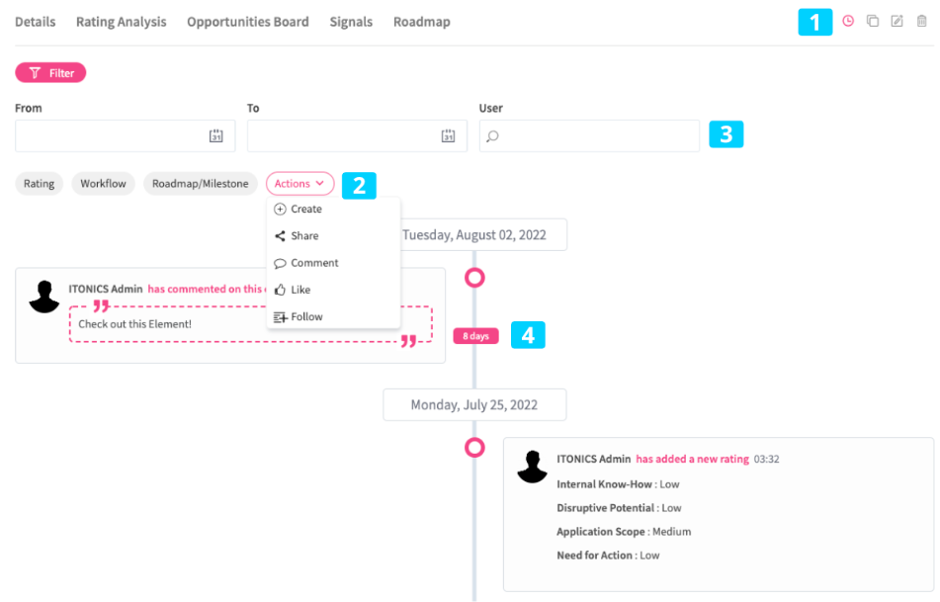Open the history clock icon

(x=848, y=21)
